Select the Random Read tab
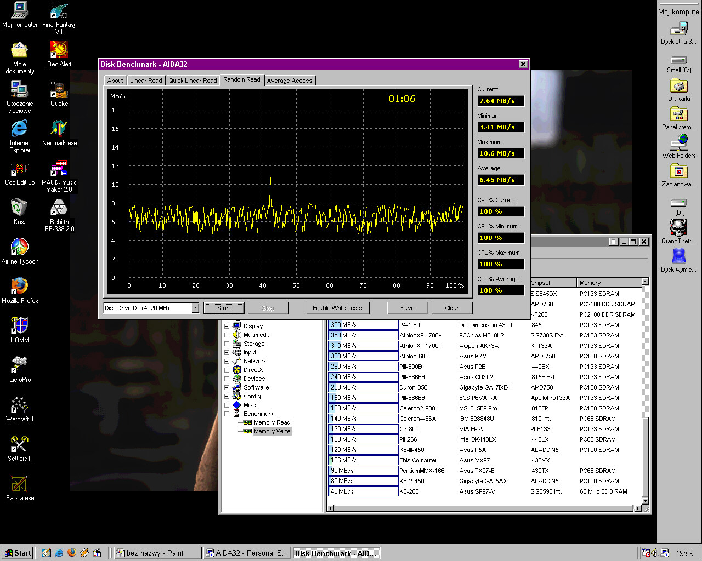This screenshot has width=702, height=561. (242, 79)
